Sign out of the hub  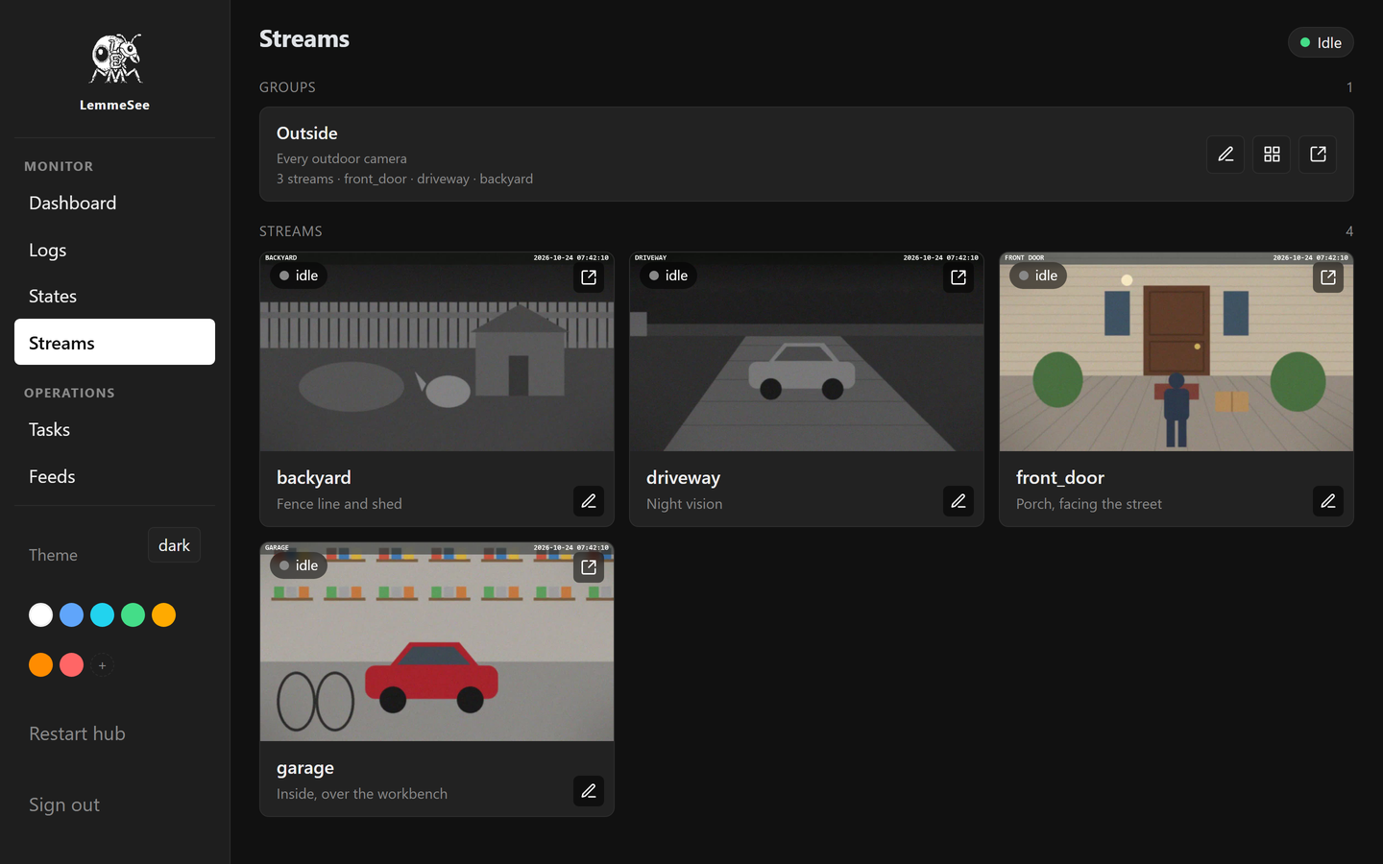point(64,804)
